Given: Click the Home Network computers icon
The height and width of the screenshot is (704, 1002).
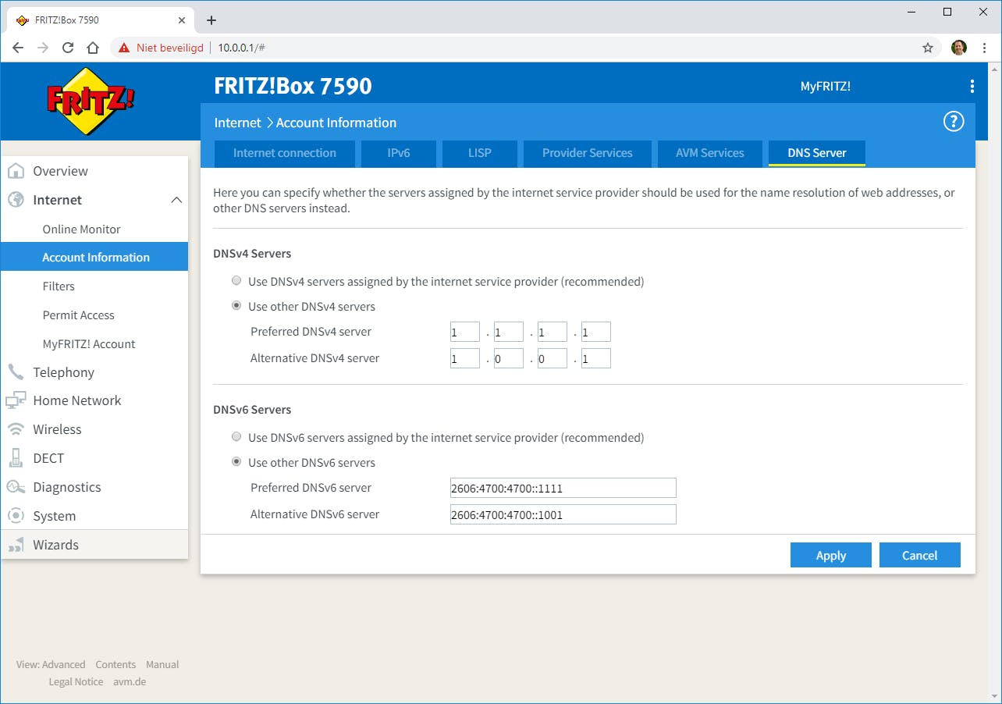Looking at the screenshot, I should point(16,400).
